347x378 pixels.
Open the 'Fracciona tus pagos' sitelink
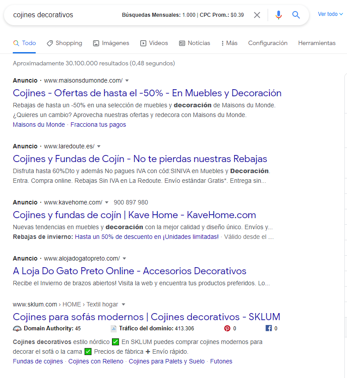click(x=98, y=125)
